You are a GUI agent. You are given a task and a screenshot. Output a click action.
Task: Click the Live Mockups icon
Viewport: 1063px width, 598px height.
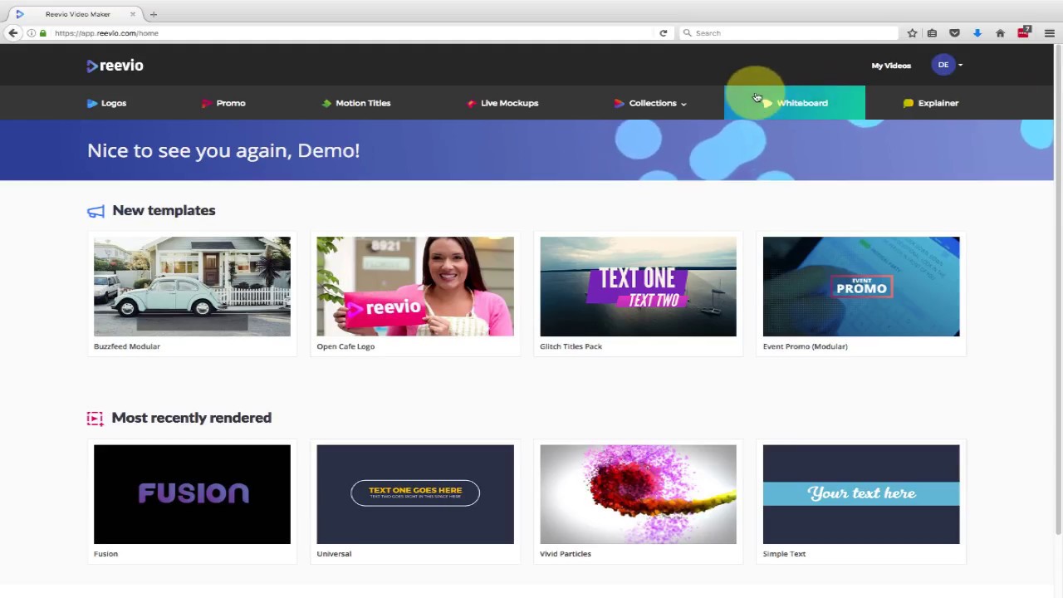coord(472,103)
